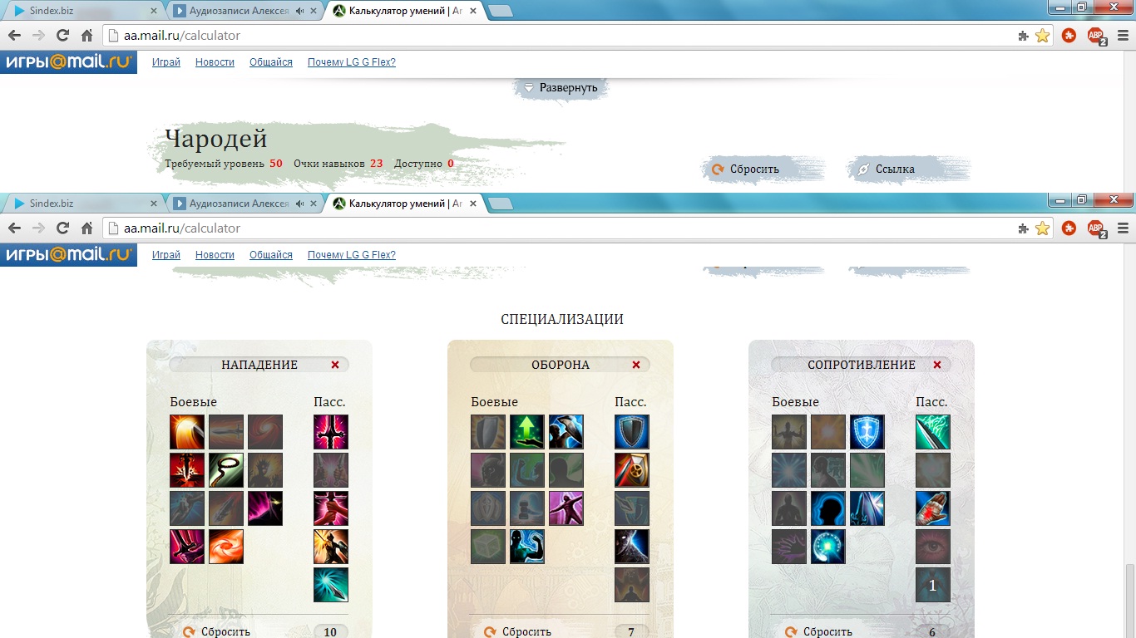Reset the Оборона skill tree

pyautogui.click(x=518, y=631)
